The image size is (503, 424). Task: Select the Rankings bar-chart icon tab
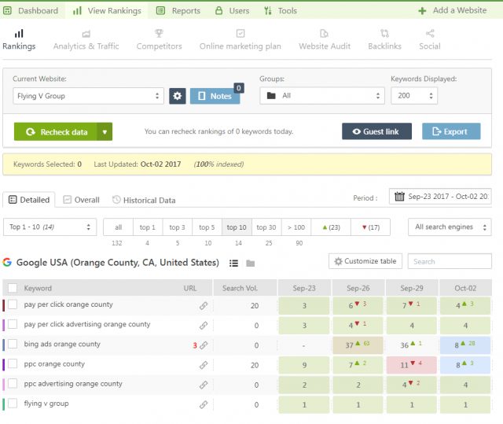(19, 33)
